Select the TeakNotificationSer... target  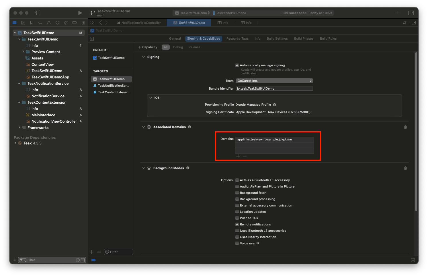(111, 86)
